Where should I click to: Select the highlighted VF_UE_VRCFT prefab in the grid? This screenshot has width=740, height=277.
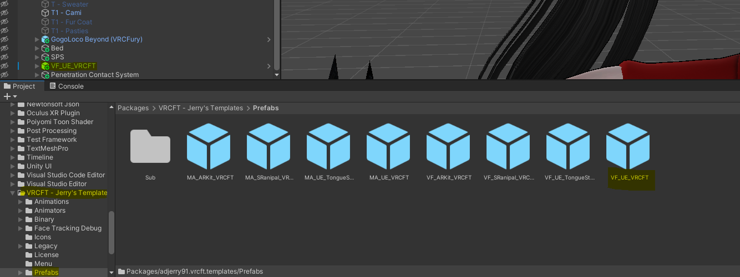(629, 146)
